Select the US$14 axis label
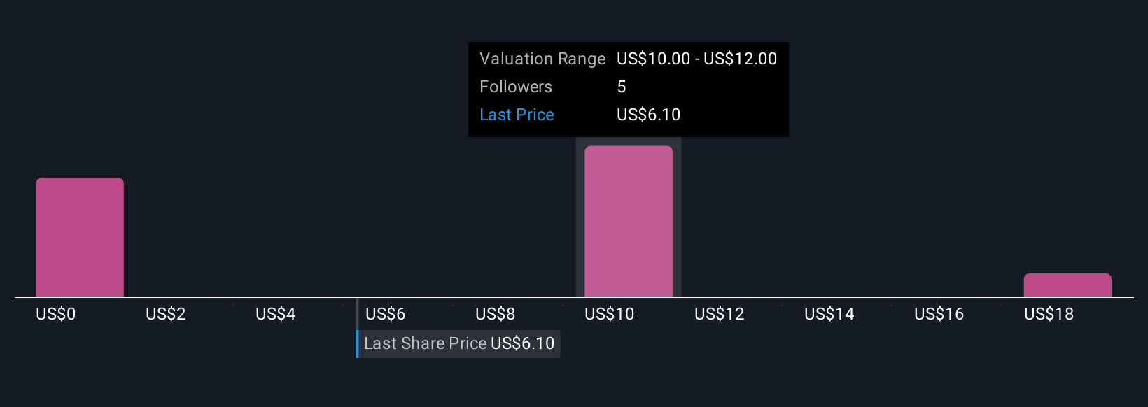Screen dimensions: 1148x407 (829, 314)
